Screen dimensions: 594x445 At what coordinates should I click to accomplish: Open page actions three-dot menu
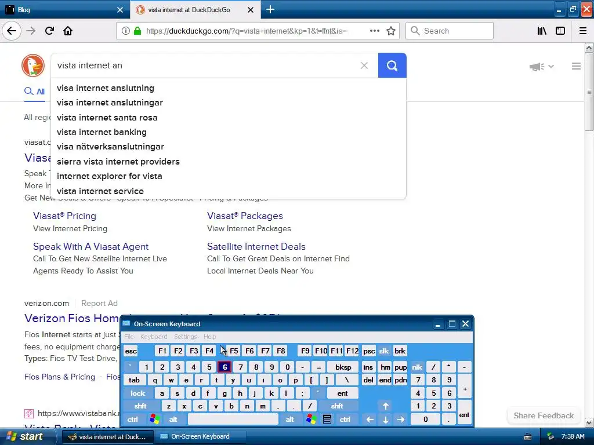click(x=375, y=31)
